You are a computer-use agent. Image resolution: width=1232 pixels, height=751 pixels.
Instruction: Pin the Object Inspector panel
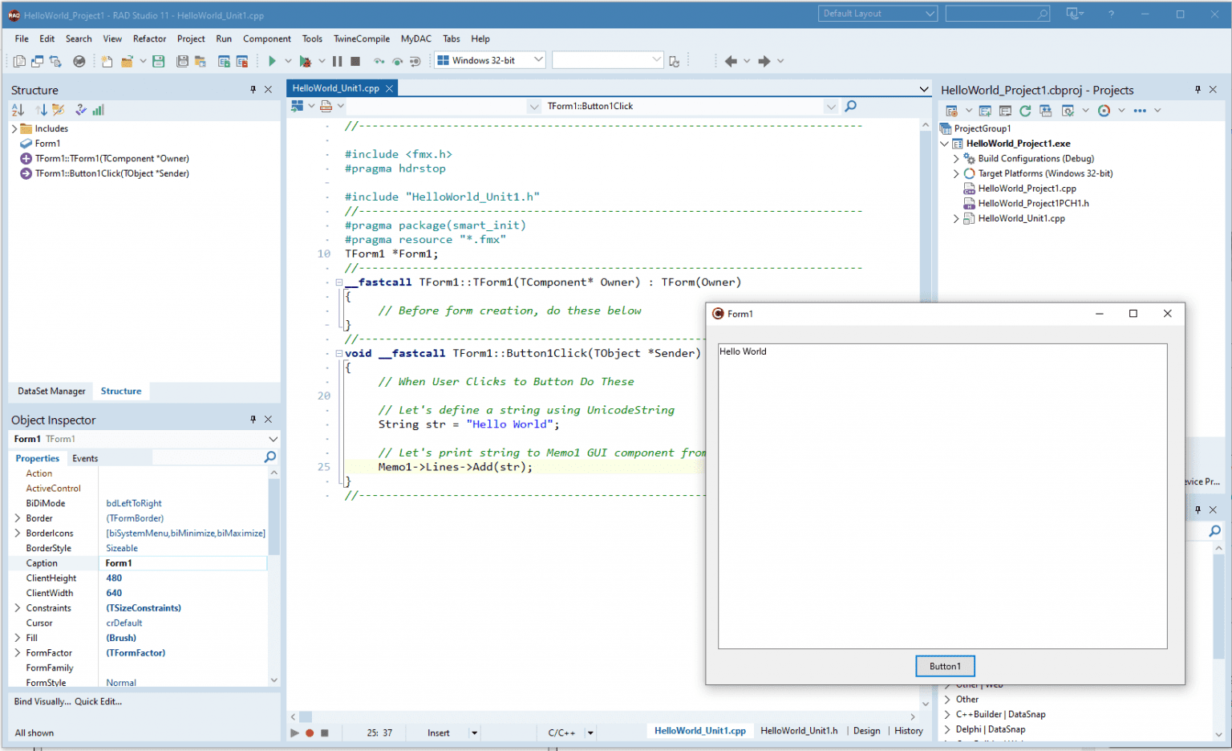253,420
